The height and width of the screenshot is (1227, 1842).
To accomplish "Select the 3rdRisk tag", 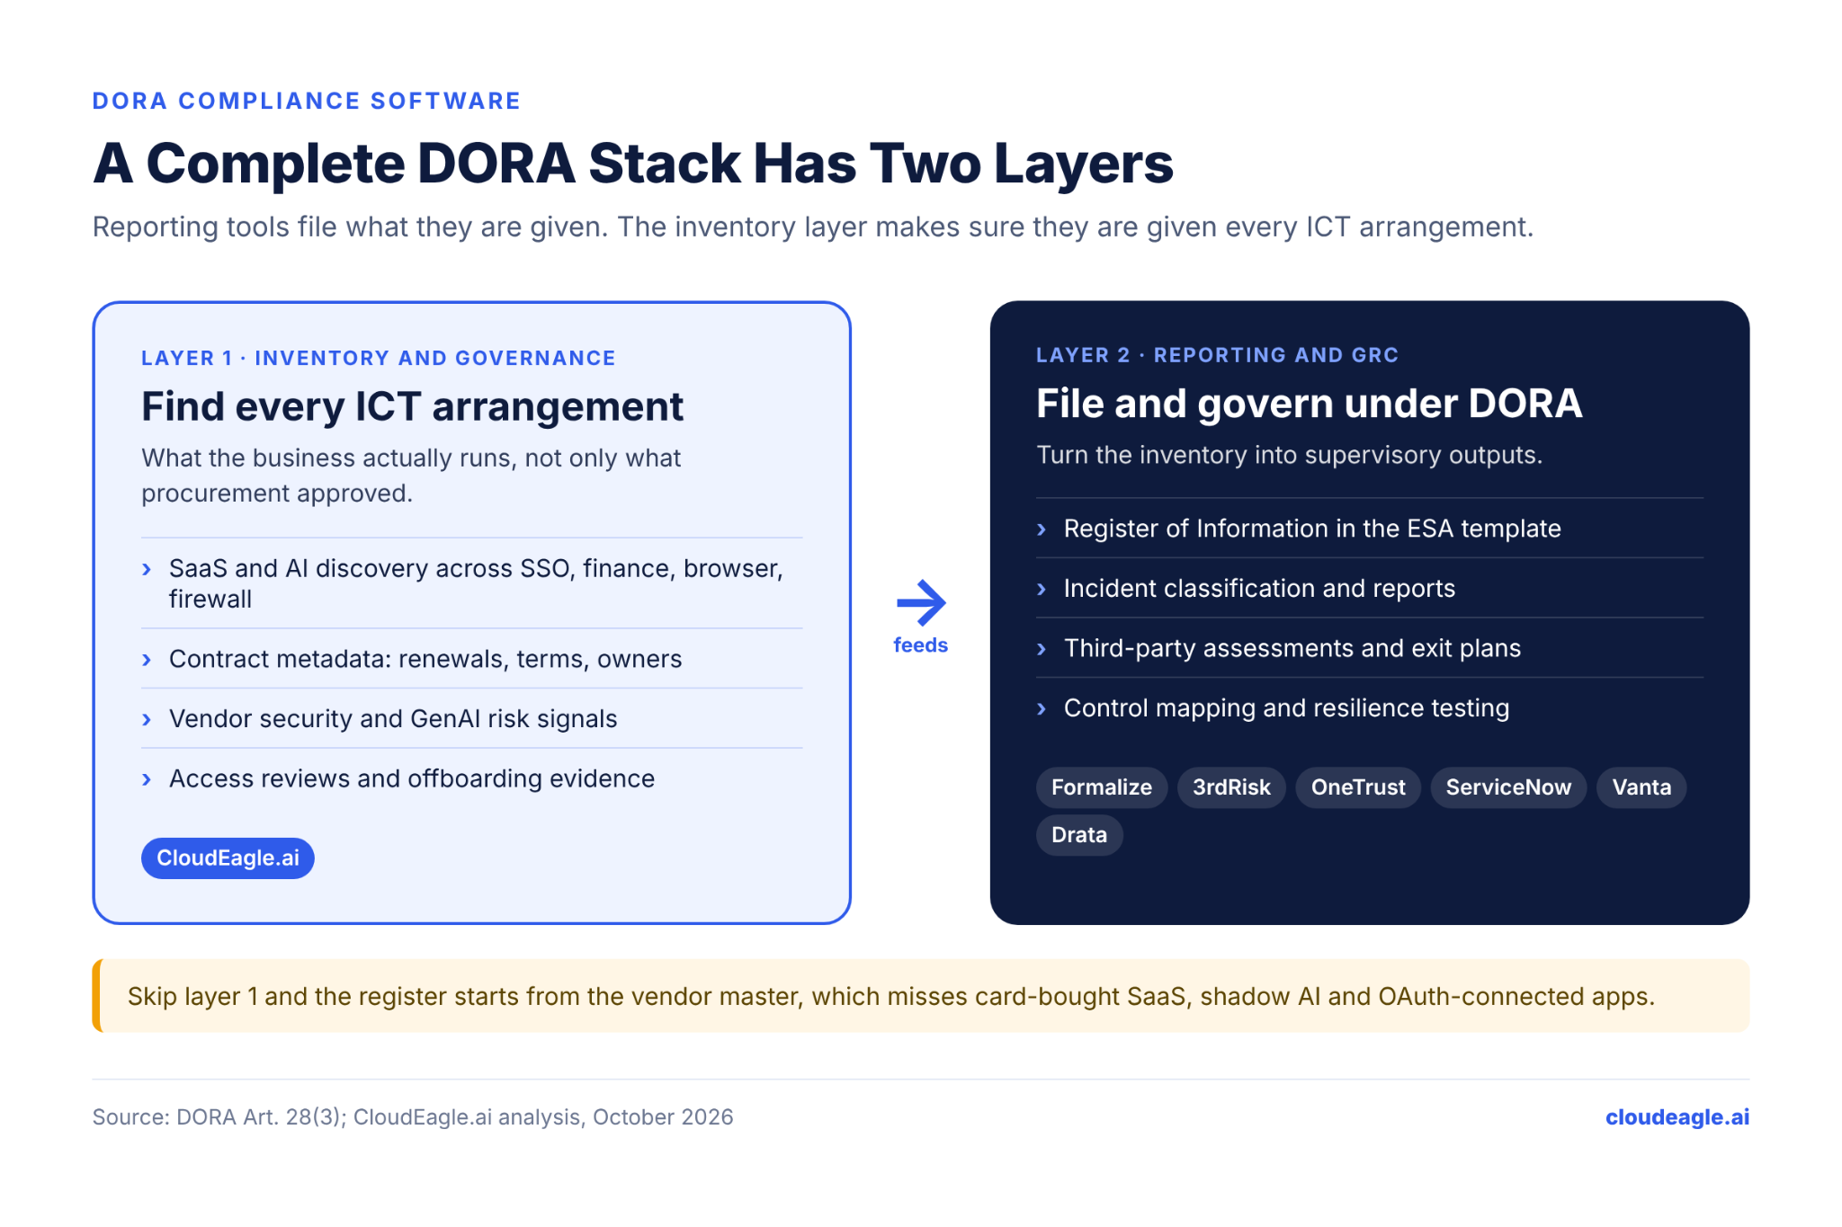I will tap(1231, 787).
